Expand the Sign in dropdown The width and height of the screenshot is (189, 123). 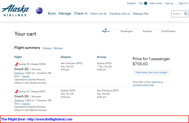point(183,3)
